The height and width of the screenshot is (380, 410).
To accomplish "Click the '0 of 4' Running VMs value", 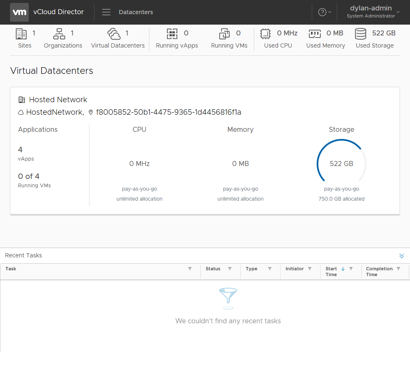I will pyautogui.click(x=29, y=176).
